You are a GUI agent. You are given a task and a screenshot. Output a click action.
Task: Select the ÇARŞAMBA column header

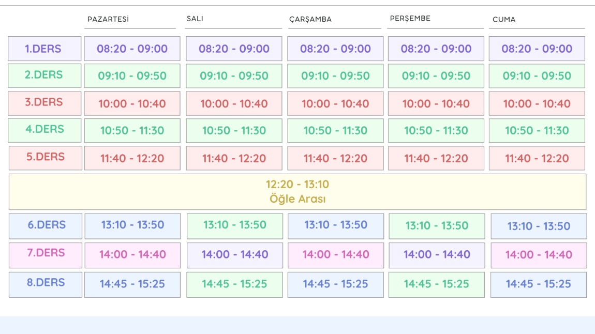coord(310,20)
